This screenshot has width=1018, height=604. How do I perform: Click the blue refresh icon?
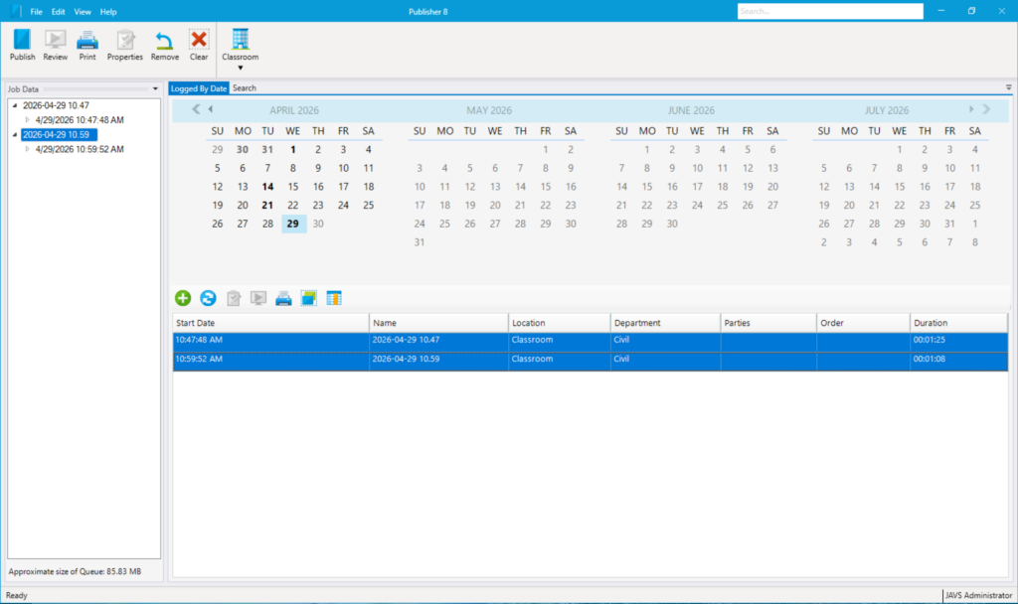coord(208,298)
